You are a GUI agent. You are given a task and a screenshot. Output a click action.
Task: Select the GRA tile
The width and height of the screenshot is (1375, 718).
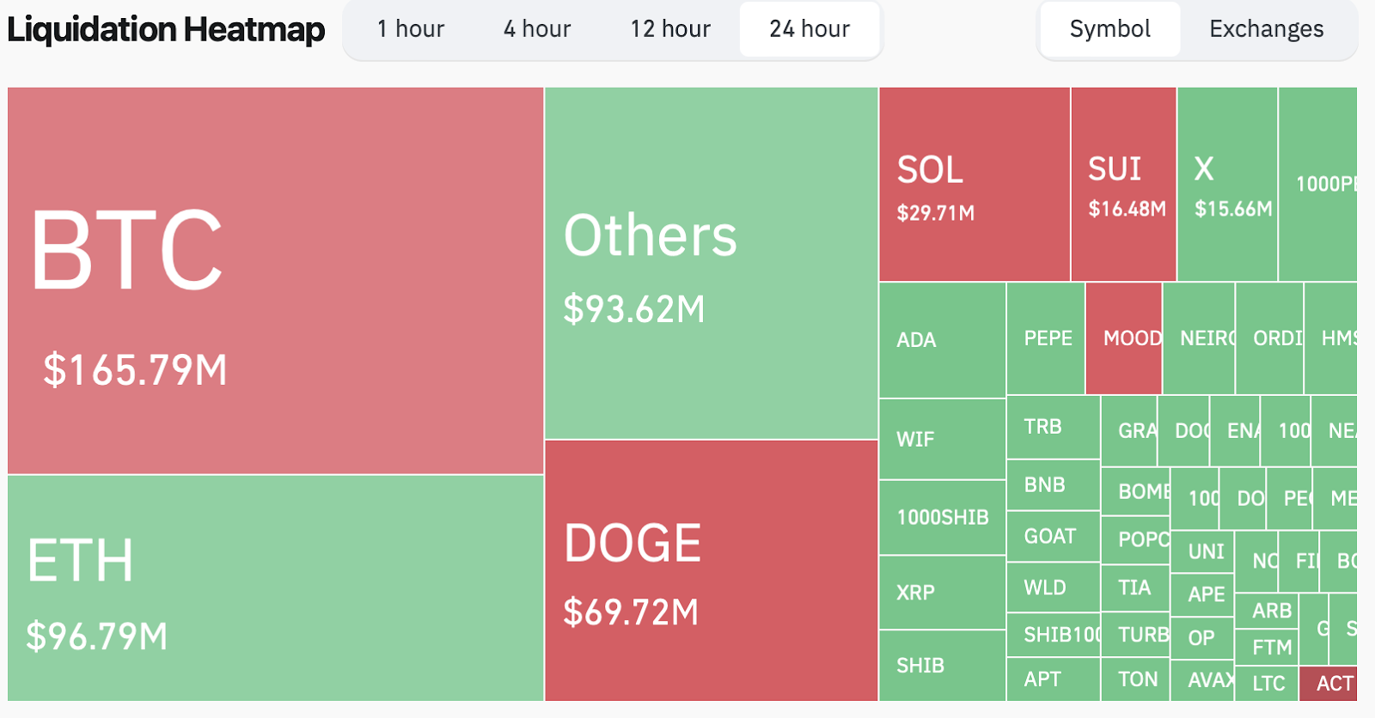1129,430
